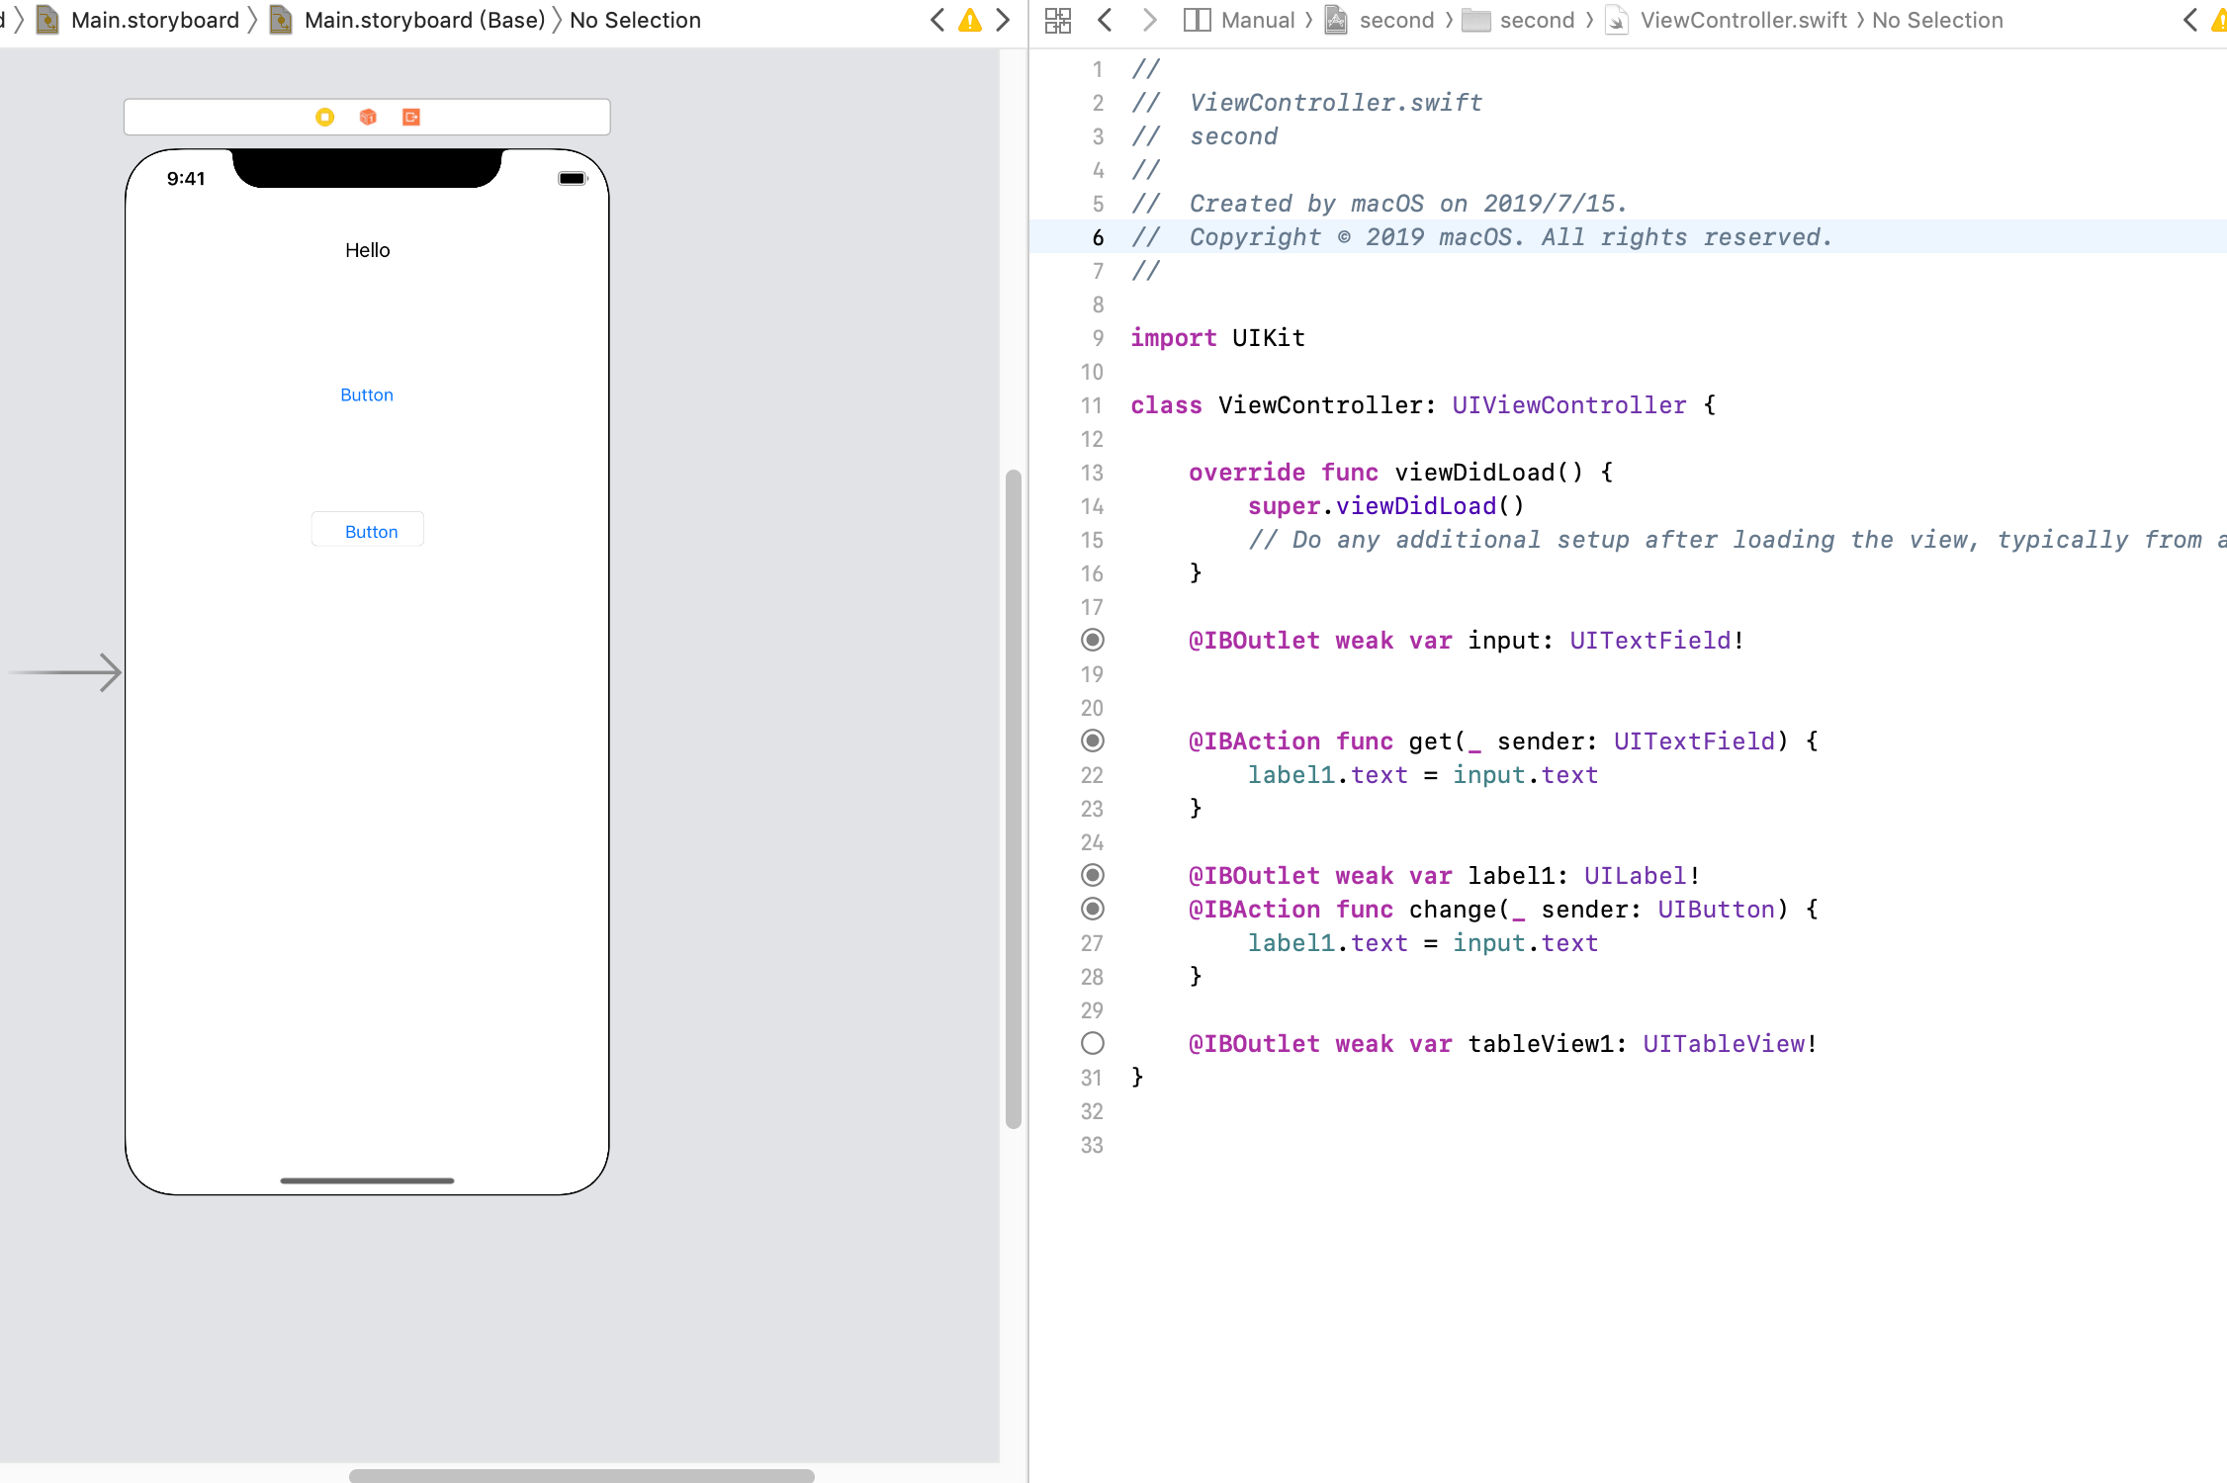Click previous issue arrow in code editor
The height and width of the screenshot is (1483, 2227).
(2190, 20)
